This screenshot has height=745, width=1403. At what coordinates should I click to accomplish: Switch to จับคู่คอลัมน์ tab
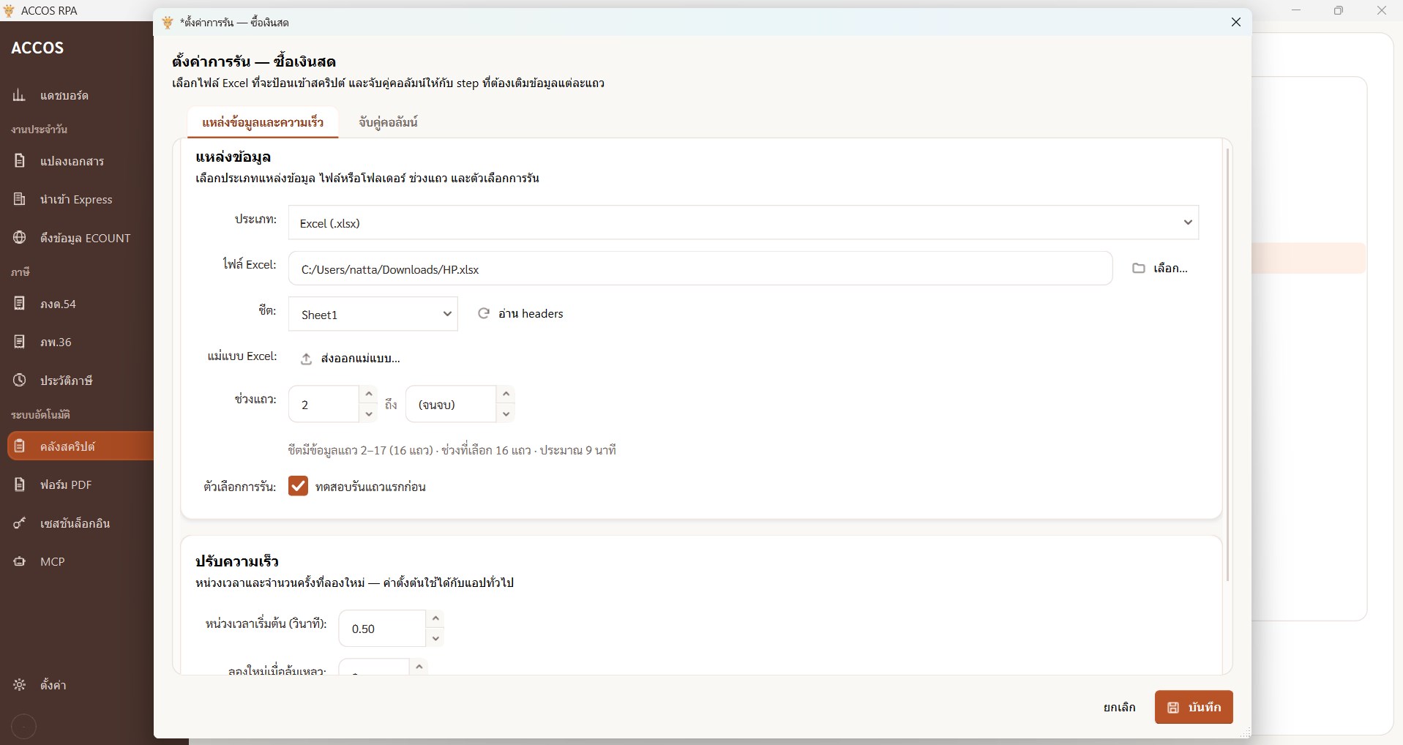tap(388, 122)
